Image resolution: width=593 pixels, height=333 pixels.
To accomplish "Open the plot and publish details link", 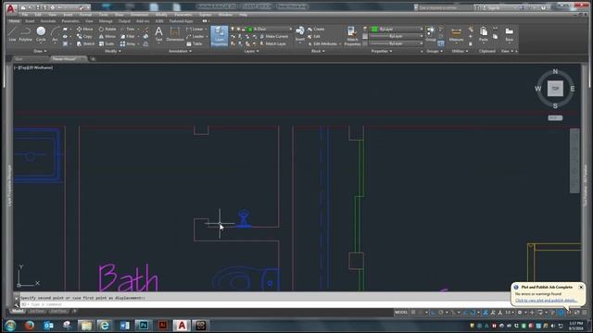I will pos(546,301).
